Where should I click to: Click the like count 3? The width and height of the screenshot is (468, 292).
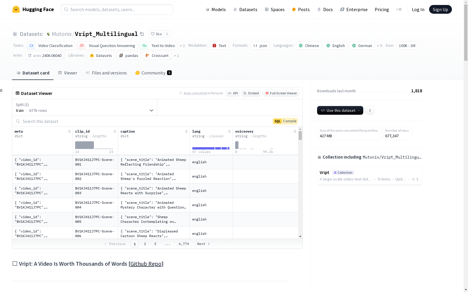pyautogui.click(x=167, y=34)
